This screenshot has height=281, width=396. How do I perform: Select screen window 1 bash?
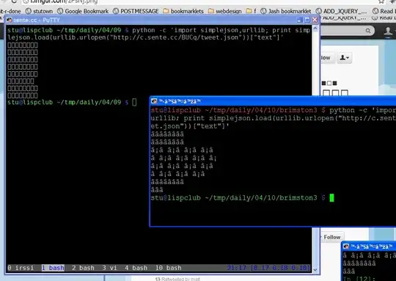(53, 268)
